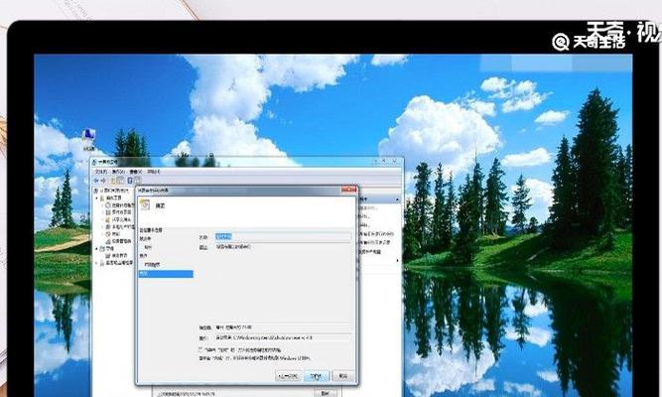Select 本地用户和组 Local Users and Groups
The width and height of the screenshot is (662, 397).
(x=120, y=227)
